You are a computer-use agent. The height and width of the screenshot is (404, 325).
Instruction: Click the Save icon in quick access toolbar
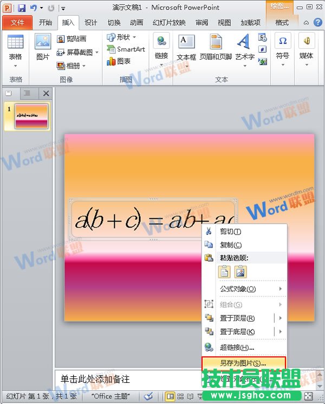pos(22,8)
